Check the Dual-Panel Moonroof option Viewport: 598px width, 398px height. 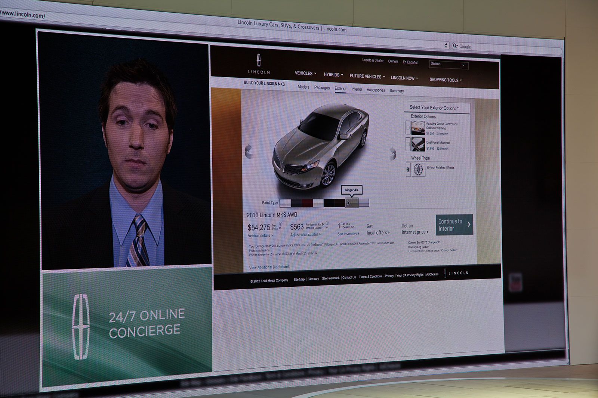pos(408,144)
